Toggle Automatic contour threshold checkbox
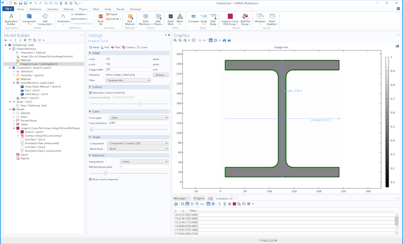The width and height of the screenshot is (403, 244). tap(90, 93)
